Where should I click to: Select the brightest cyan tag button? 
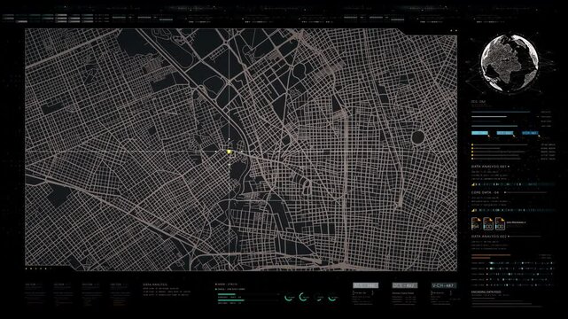[x=479, y=133]
